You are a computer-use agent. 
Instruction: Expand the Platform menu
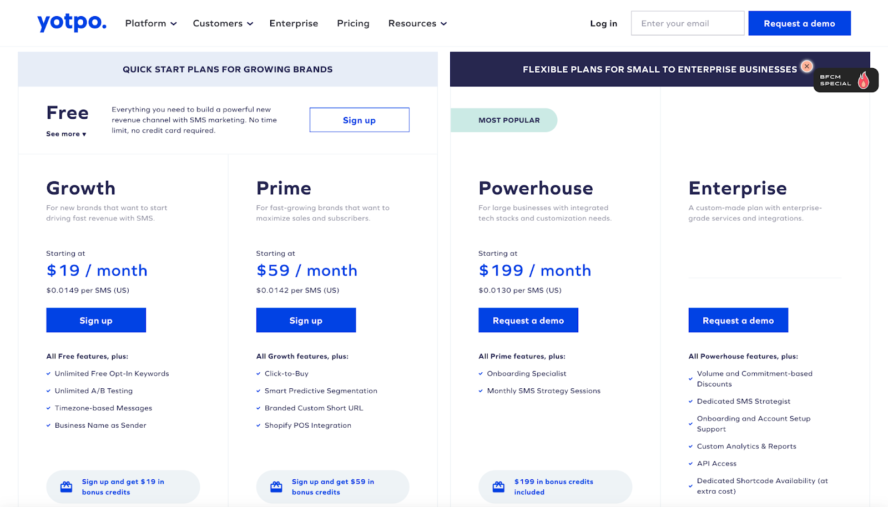pyautogui.click(x=151, y=23)
